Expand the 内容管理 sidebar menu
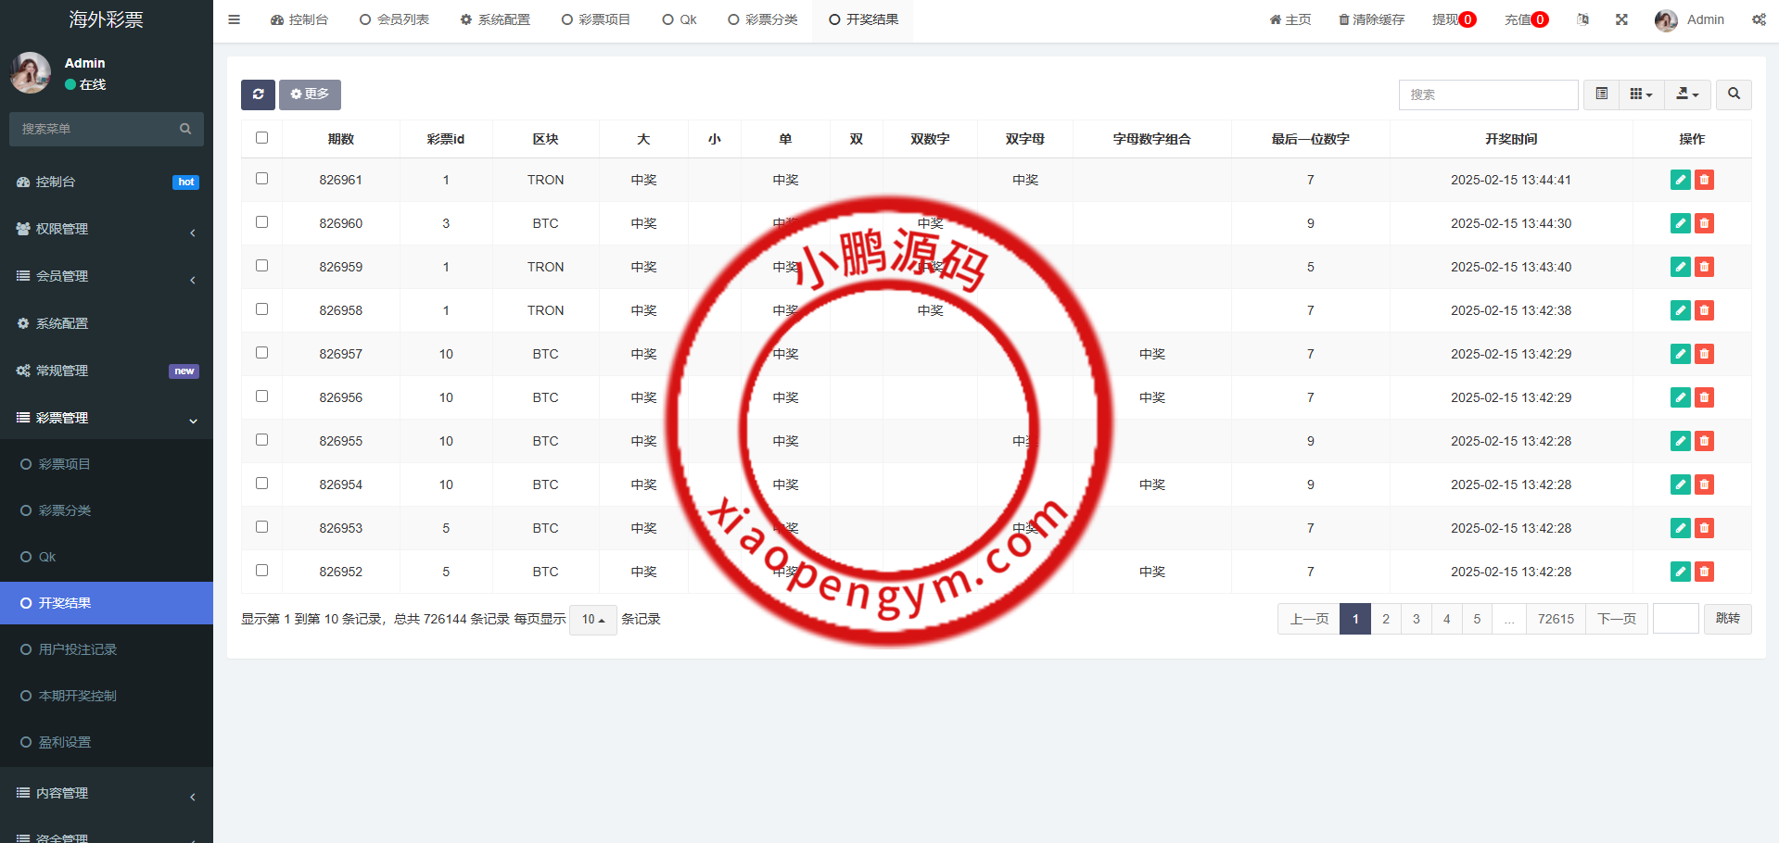Image resolution: width=1779 pixels, height=843 pixels. click(x=107, y=793)
